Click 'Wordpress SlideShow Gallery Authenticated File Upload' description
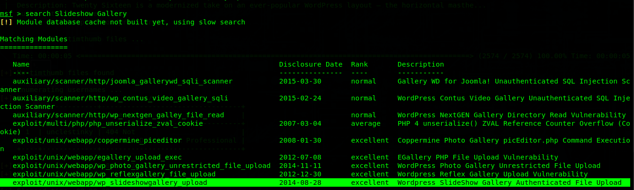The image size is (634, 190). [509, 182]
